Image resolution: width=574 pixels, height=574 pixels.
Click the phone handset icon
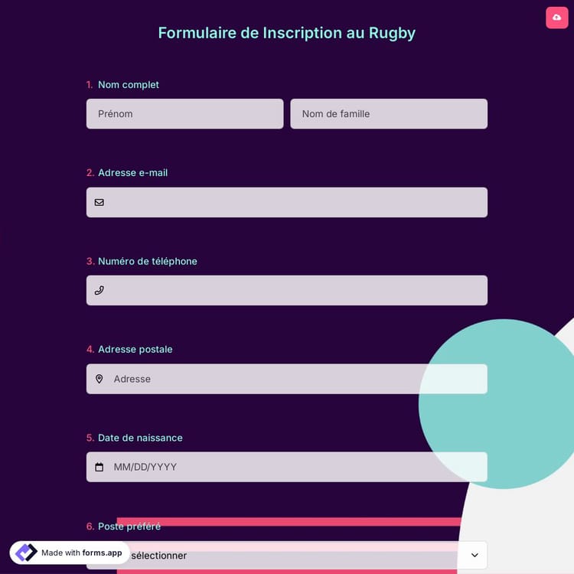point(99,290)
